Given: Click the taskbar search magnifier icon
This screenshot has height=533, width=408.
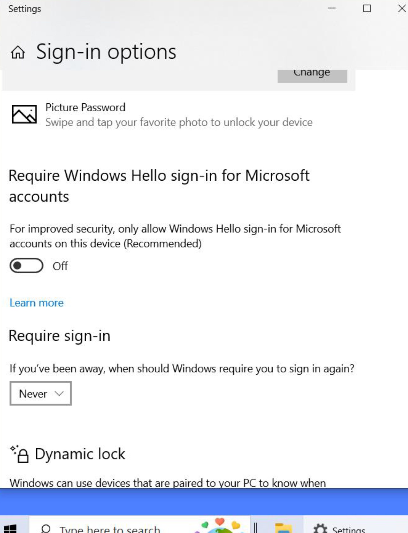Looking at the screenshot, I should tap(46, 528).
